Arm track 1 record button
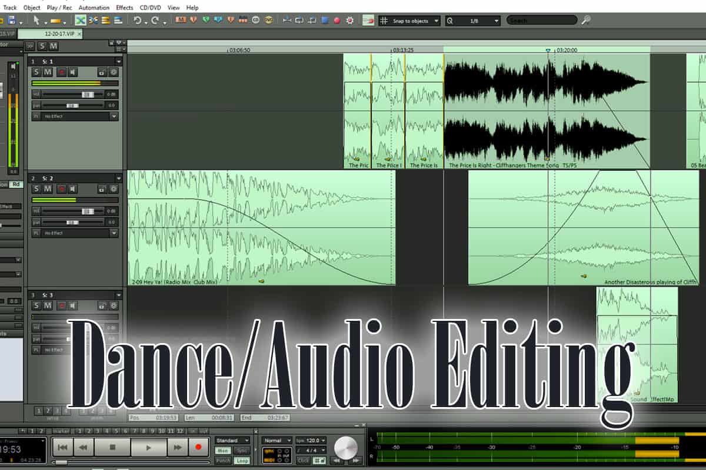706x470 pixels. coord(61,72)
